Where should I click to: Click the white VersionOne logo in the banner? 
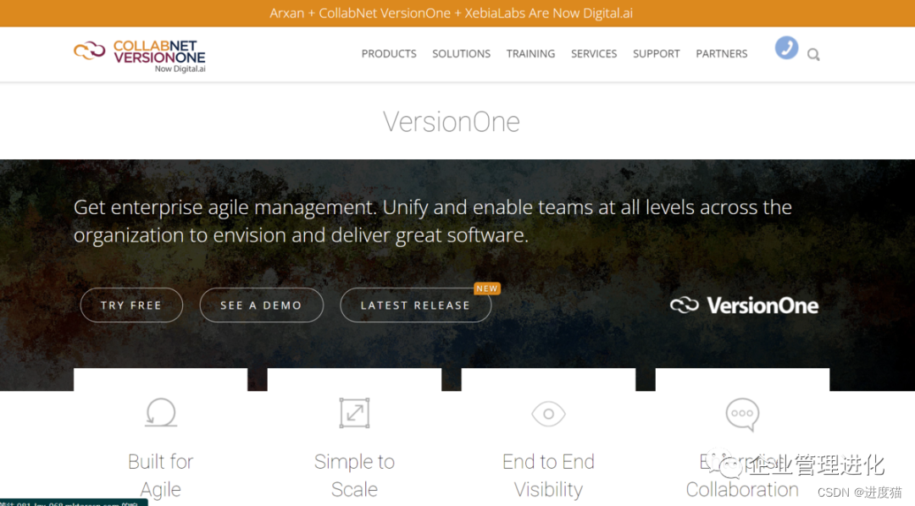point(744,305)
